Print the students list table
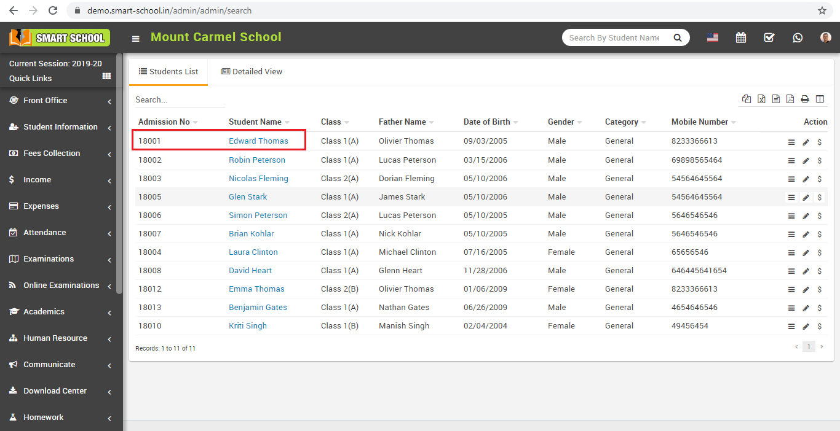Viewport: 840px width, 431px height. click(805, 99)
